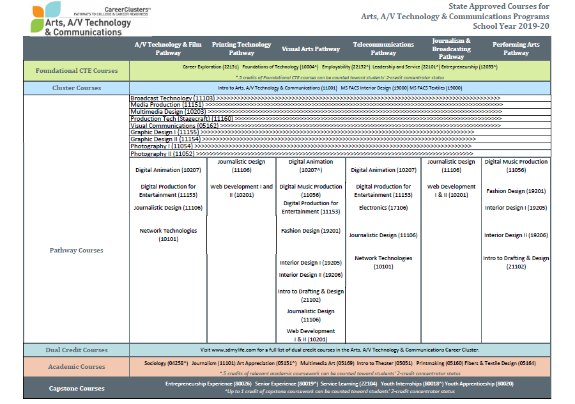The image size is (575, 404).
Task: Expand the Pathway Courses section
Action: 77,250
